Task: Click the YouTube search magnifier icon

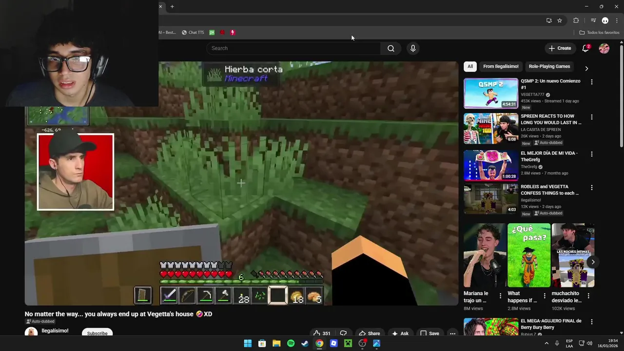Action: tap(391, 48)
